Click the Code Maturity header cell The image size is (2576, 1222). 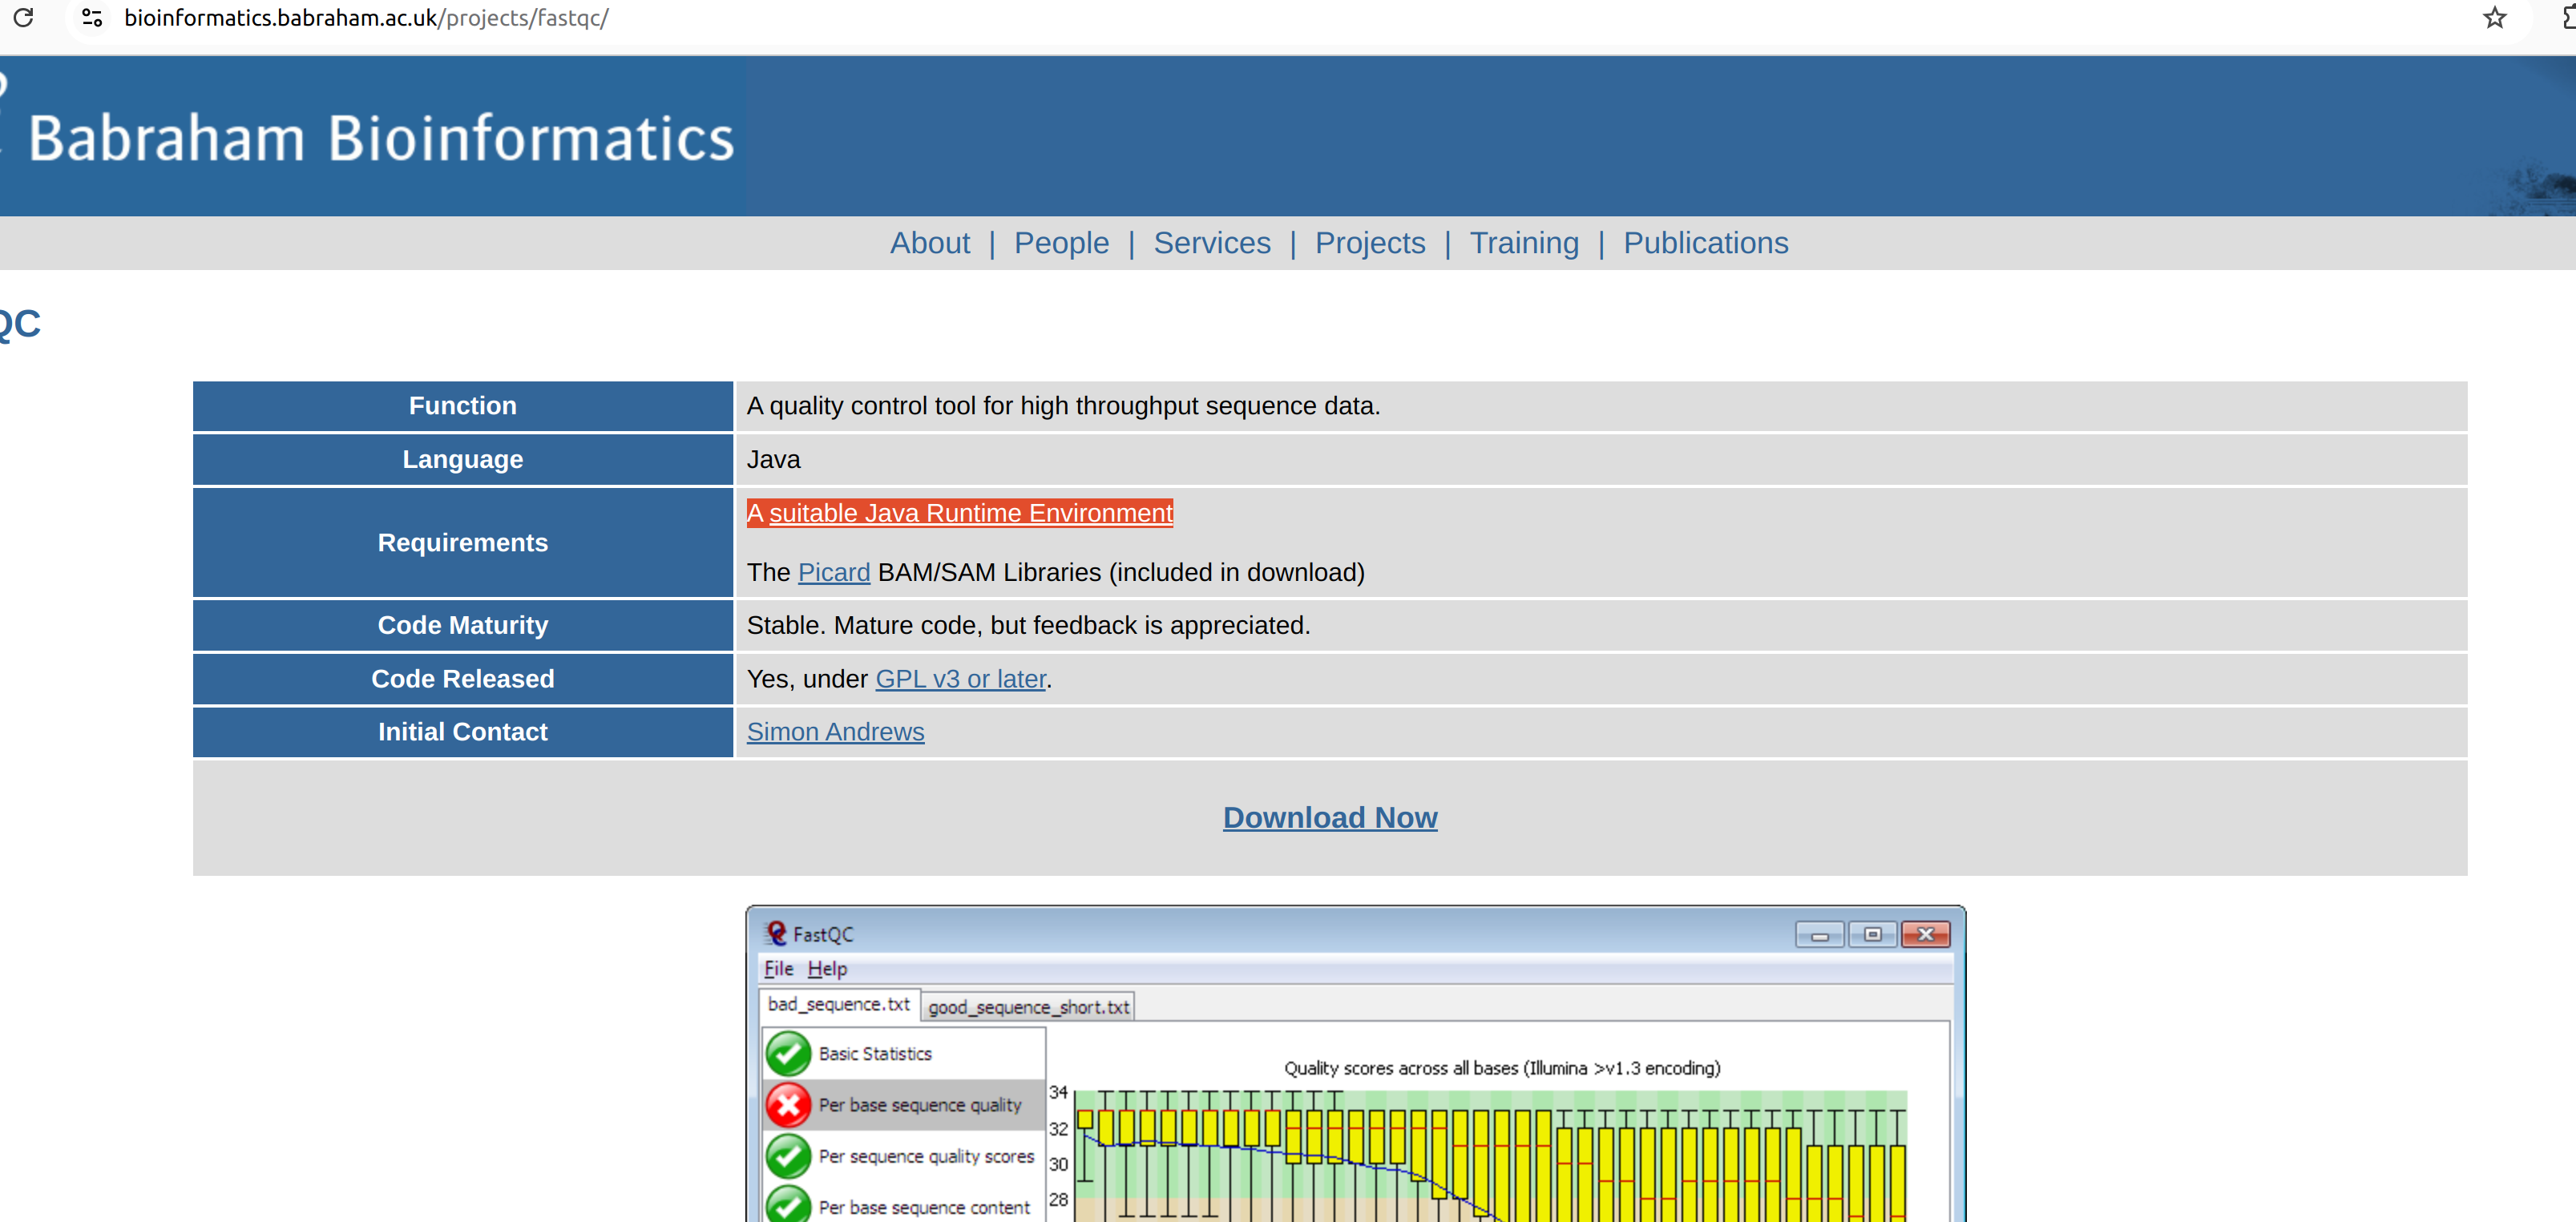(x=463, y=626)
